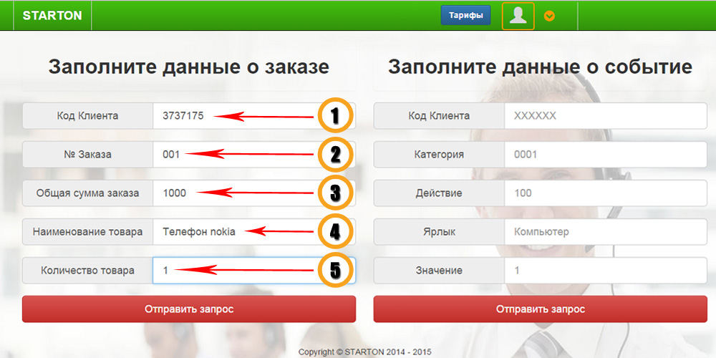Click the number 4 circle marker
Image resolution: width=716 pixels, height=358 pixels.
(x=335, y=231)
